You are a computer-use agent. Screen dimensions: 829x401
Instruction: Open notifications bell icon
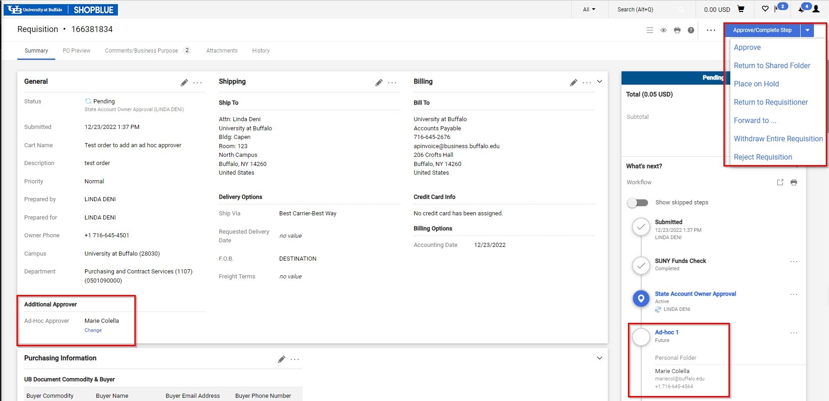click(801, 9)
